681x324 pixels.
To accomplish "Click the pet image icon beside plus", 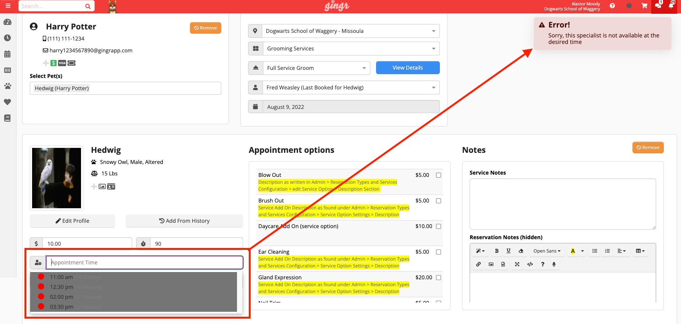I will pyautogui.click(x=102, y=186).
